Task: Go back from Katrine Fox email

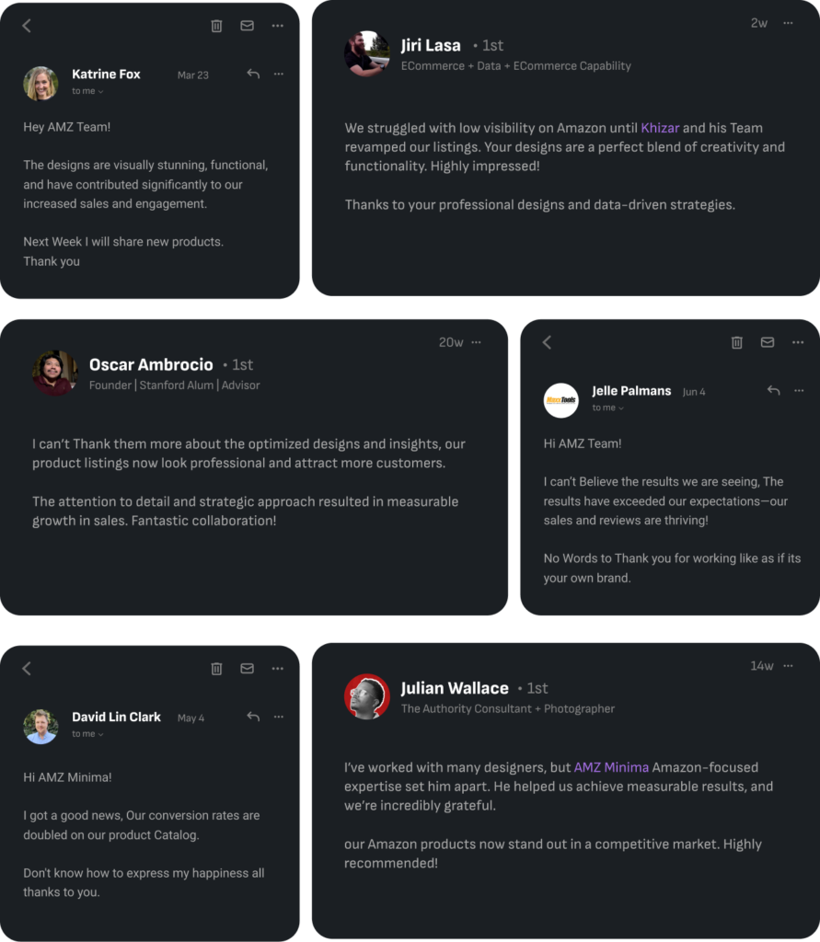Action: pos(27,26)
